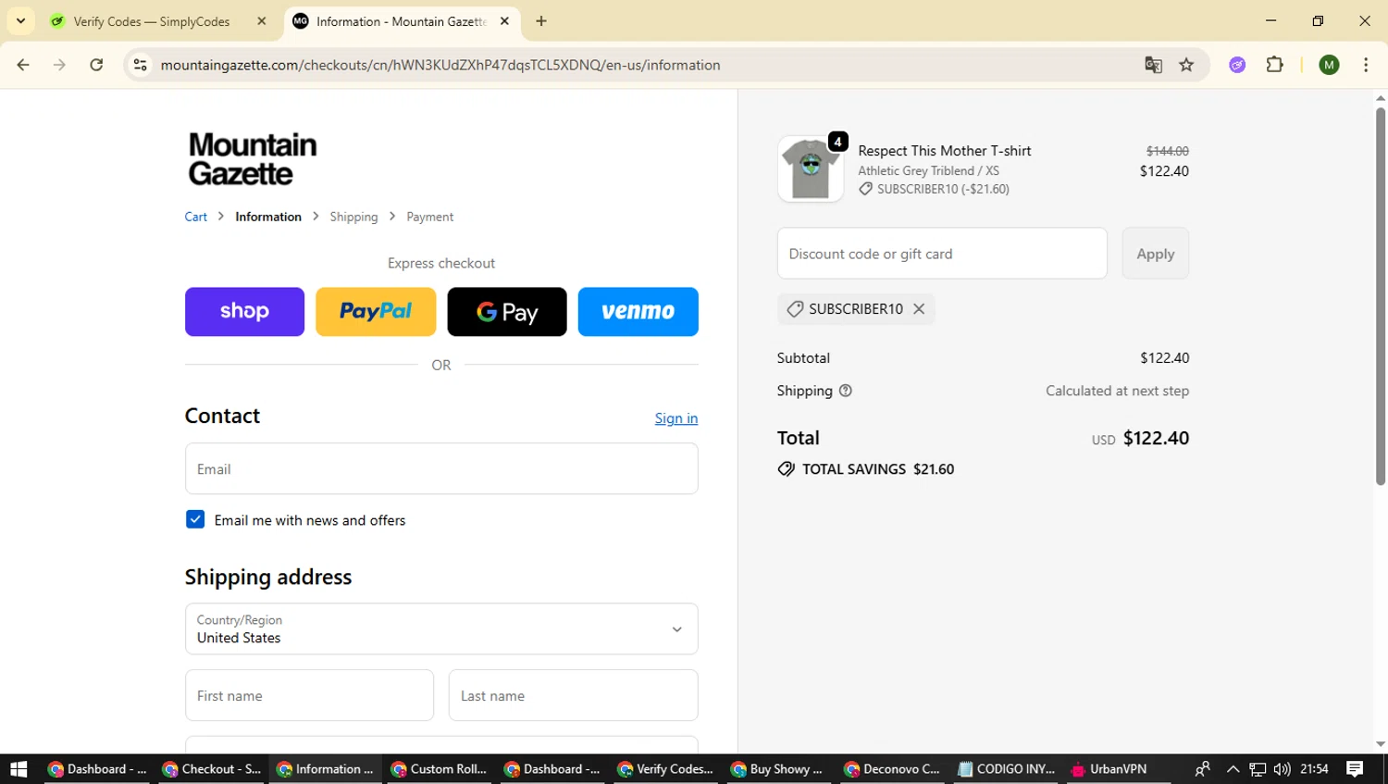Uncheck Email me with news and offers
1388x784 pixels.
click(195, 519)
